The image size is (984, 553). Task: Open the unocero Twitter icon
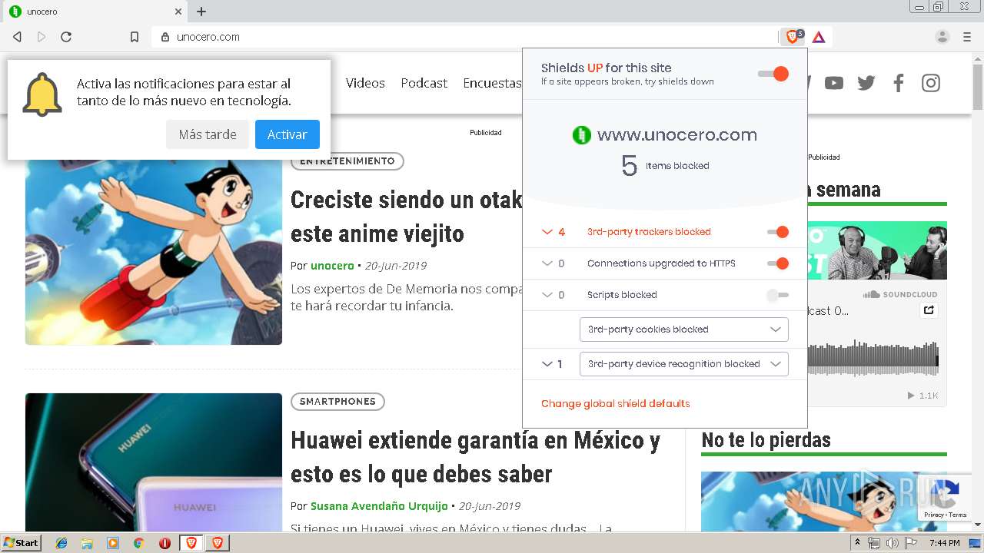click(866, 83)
